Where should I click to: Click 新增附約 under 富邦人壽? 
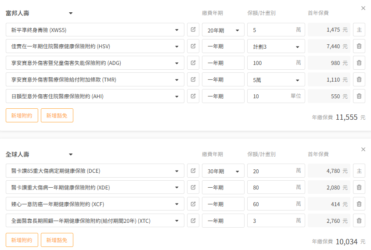22,115
